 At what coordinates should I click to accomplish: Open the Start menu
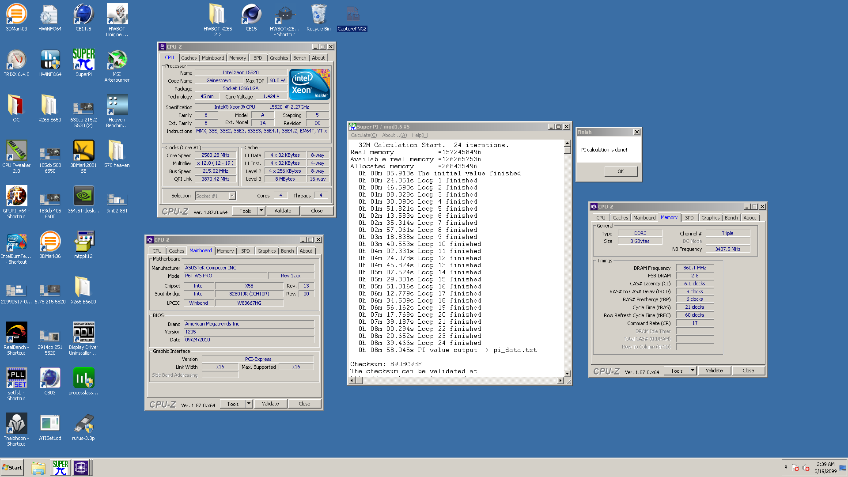click(12, 467)
